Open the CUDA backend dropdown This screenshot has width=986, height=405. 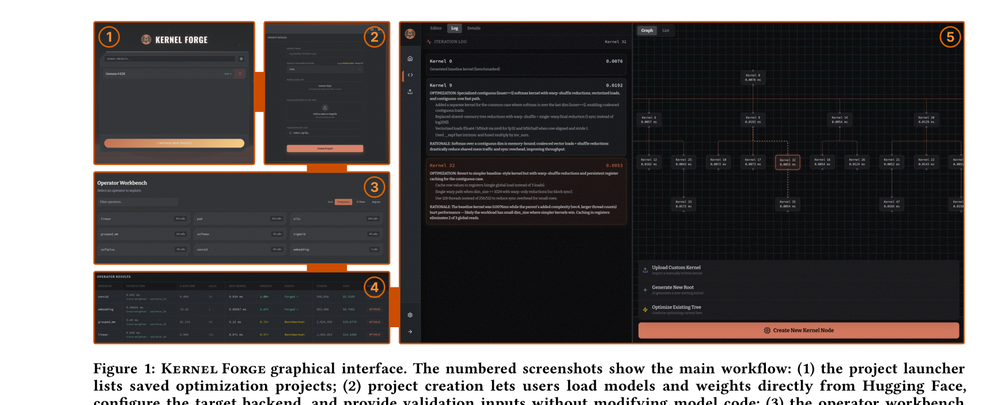tap(325, 69)
